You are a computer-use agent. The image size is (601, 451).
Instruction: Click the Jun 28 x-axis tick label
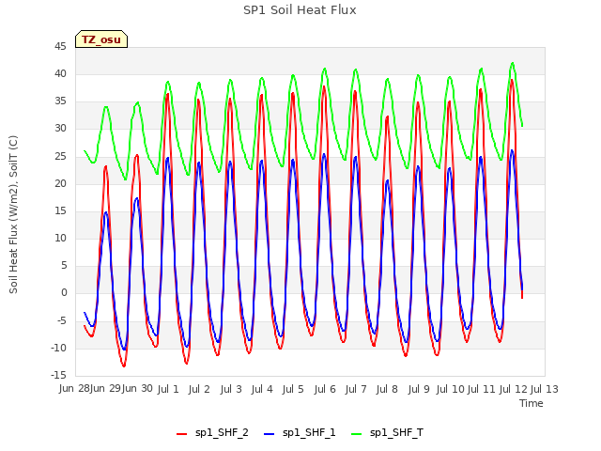coord(74,389)
